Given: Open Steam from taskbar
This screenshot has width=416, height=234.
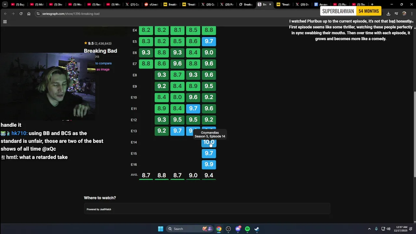Looking at the screenshot, I should click(x=257, y=229).
